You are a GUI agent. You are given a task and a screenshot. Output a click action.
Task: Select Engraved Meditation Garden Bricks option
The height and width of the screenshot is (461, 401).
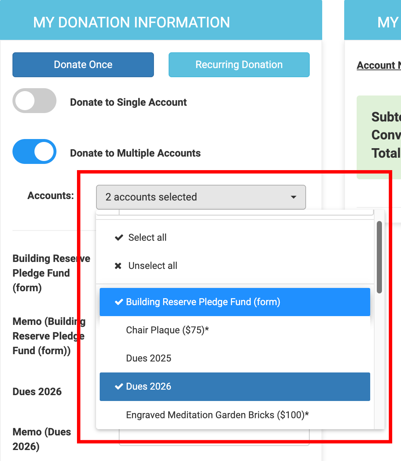(217, 415)
